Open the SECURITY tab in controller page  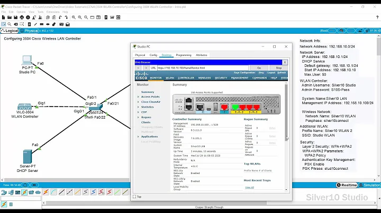coord(221,78)
